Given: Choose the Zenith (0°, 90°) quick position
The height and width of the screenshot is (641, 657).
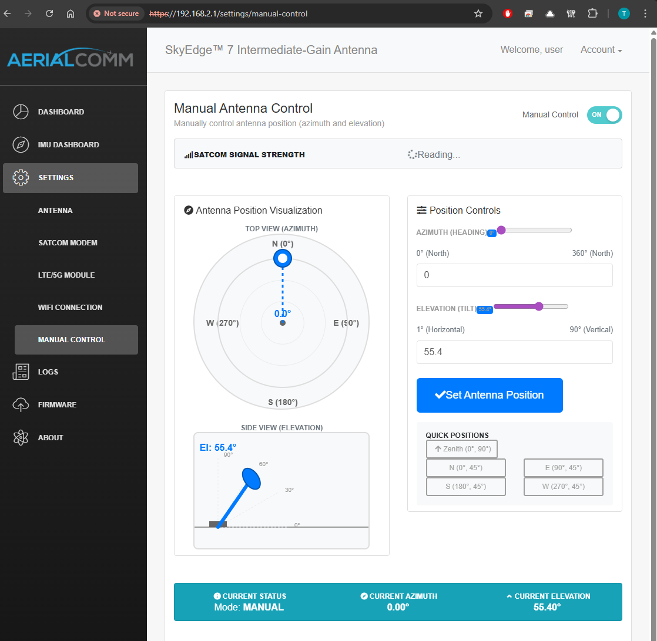Looking at the screenshot, I should pyautogui.click(x=461, y=449).
